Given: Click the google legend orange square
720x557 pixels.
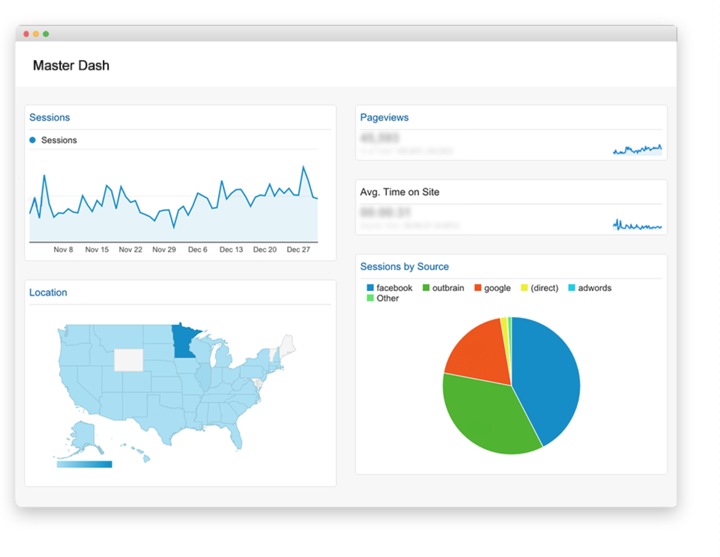Looking at the screenshot, I should point(478,288).
